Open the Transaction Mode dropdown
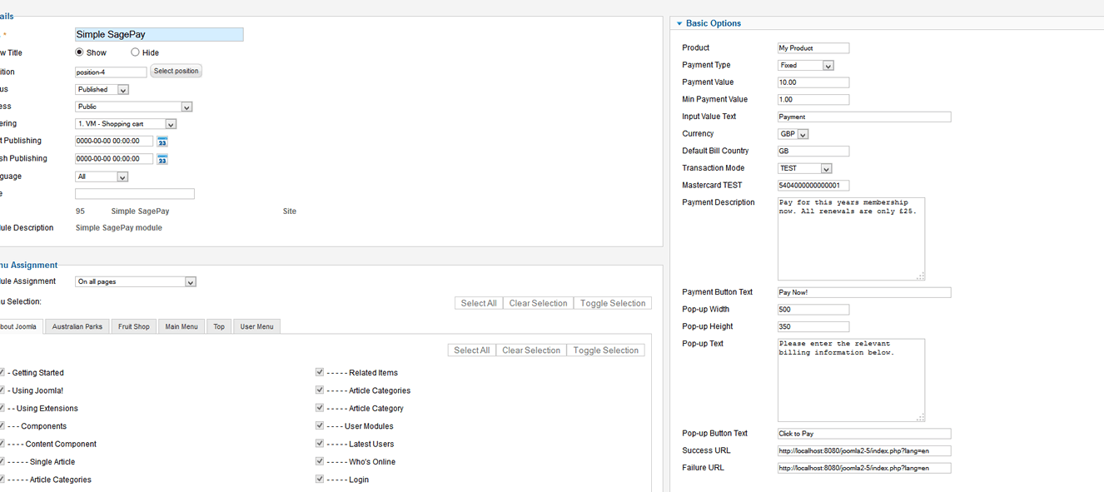 [x=805, y=168]
